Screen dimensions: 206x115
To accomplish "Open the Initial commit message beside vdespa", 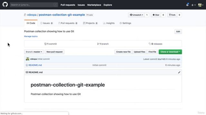I will tap(43, 59).
